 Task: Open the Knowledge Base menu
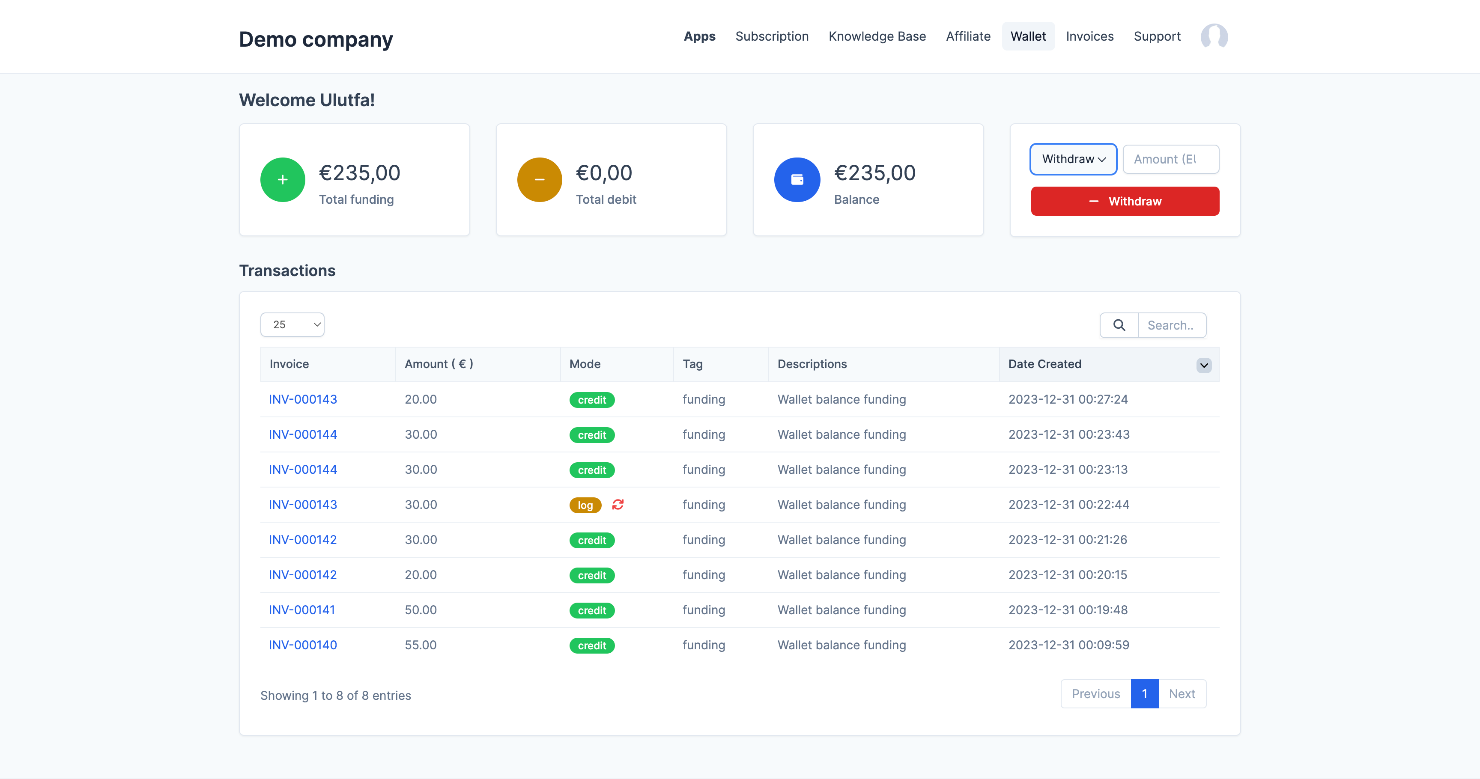877,36
